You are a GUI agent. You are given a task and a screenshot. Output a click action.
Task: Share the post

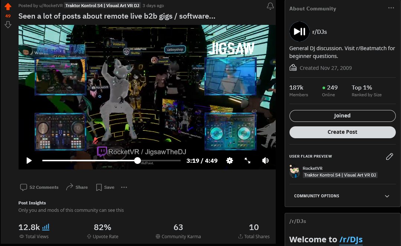77,187
